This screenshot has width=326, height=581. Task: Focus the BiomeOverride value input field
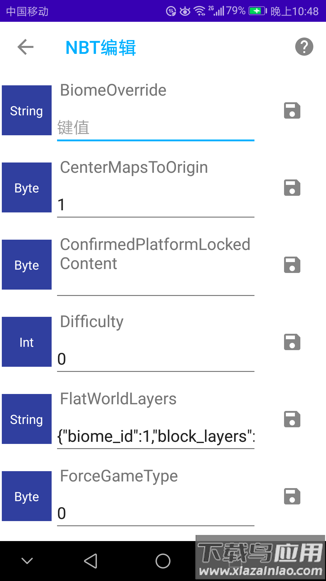pyautogui.click(x=155, y=128)
